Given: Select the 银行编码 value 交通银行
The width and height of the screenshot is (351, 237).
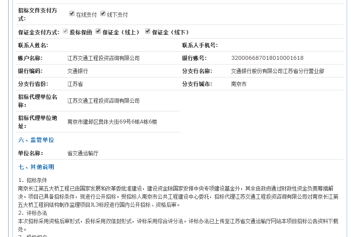Looking at the screenshot, I should point(78,71).
